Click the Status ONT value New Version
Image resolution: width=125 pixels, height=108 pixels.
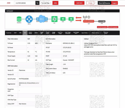click(x=22, y=104)
